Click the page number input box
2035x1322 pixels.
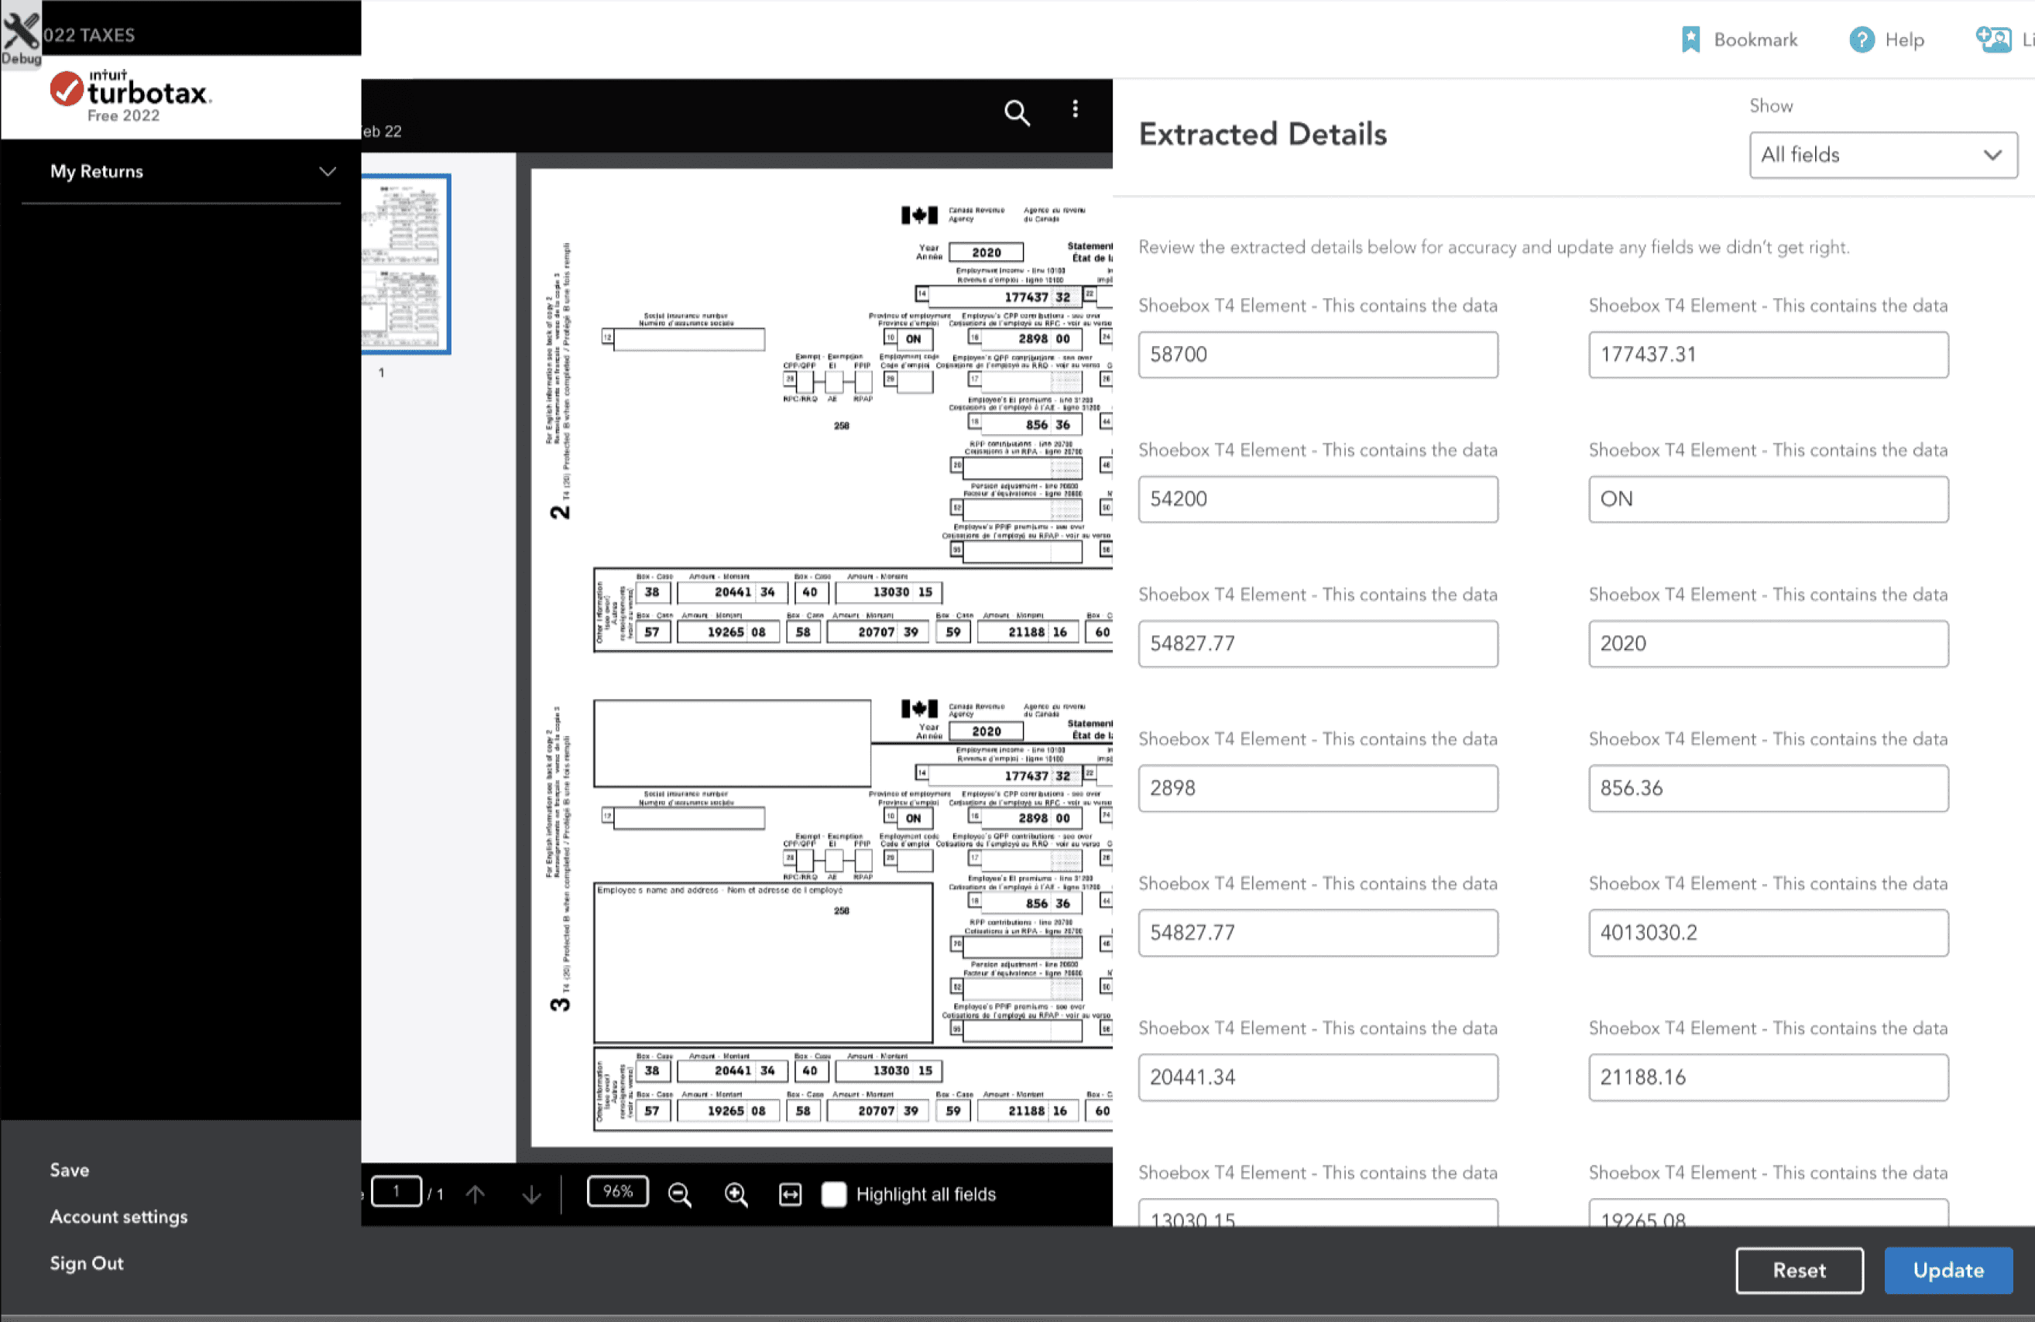396,1191
